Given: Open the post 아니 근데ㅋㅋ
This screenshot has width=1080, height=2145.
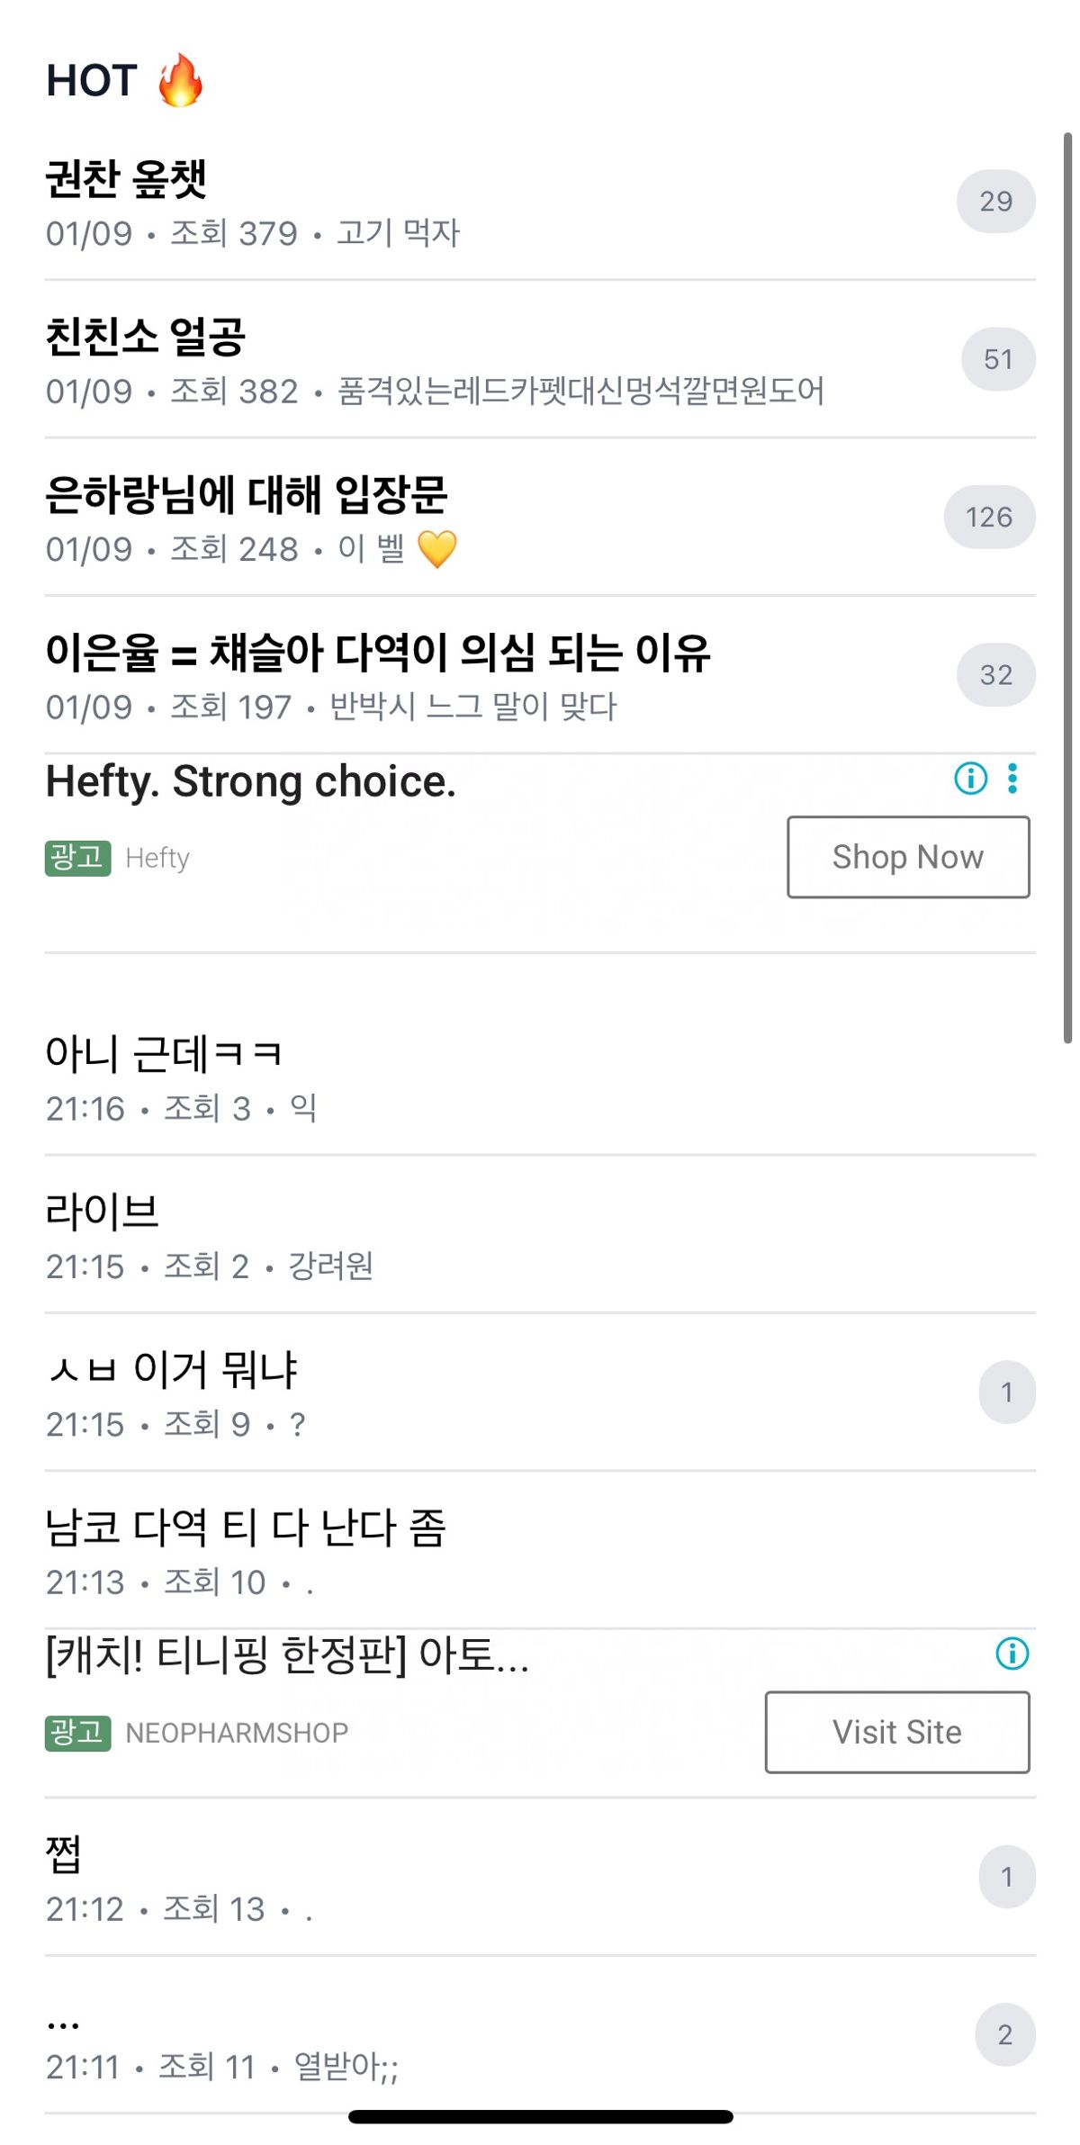Looking at the screenshot, I should (164, 1054).
